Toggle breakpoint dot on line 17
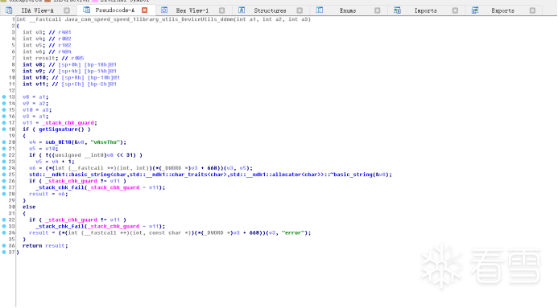Viewport: 558px width, 308px height. [x=4, y=122]
